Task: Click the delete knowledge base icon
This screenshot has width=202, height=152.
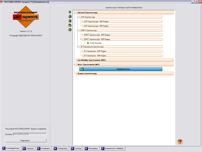Action: (70, 21)
